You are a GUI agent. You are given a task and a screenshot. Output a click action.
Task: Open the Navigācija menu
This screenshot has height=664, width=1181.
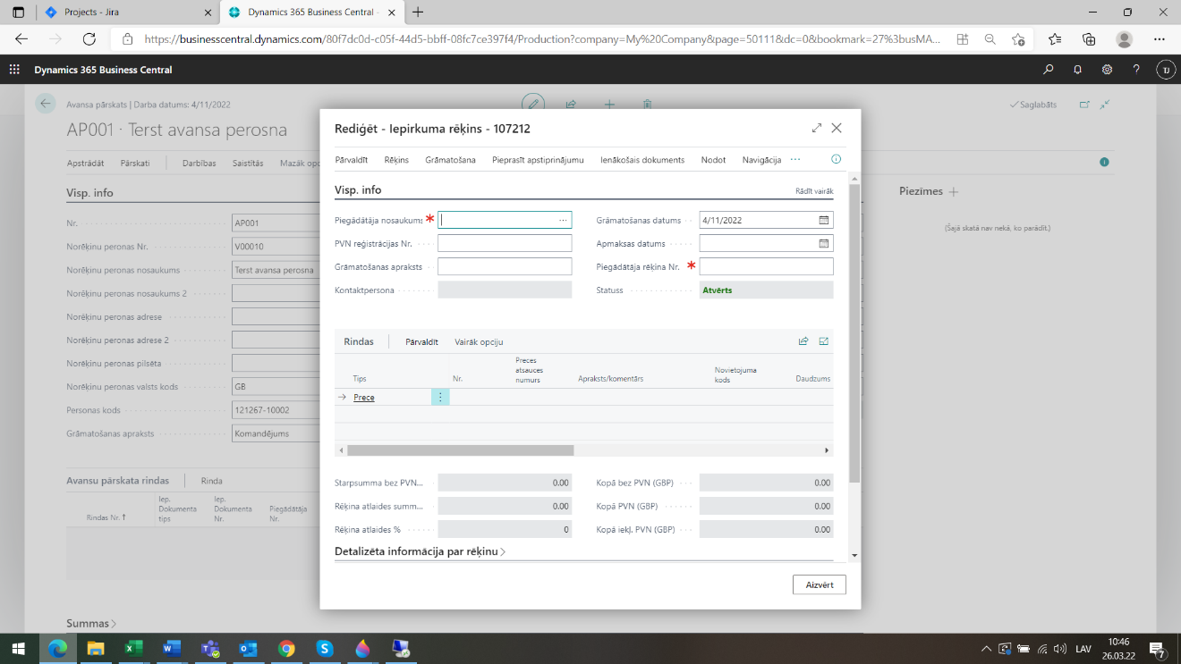tap(761, 160)
